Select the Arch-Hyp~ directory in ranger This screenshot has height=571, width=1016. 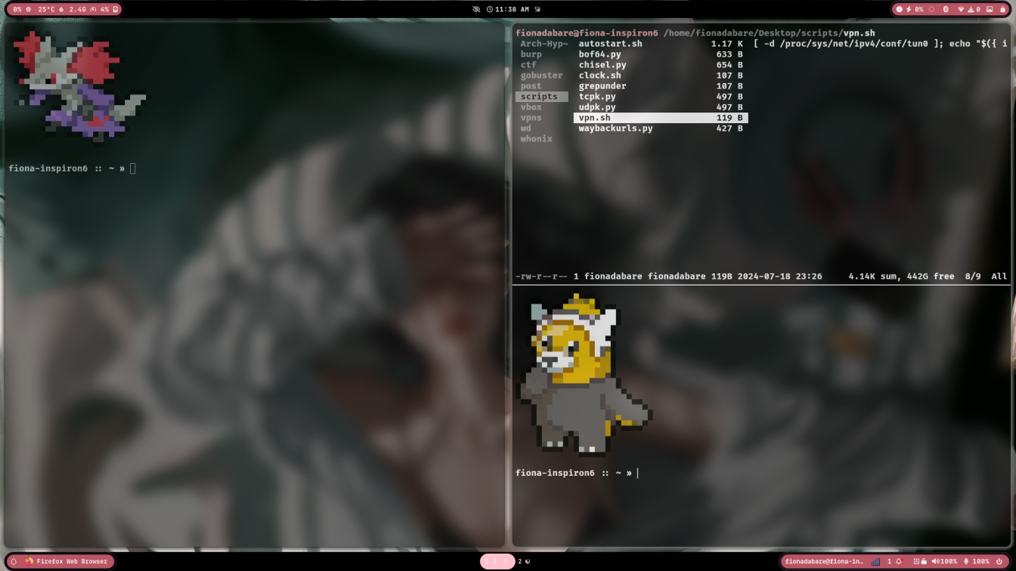[x=544, y=44]
